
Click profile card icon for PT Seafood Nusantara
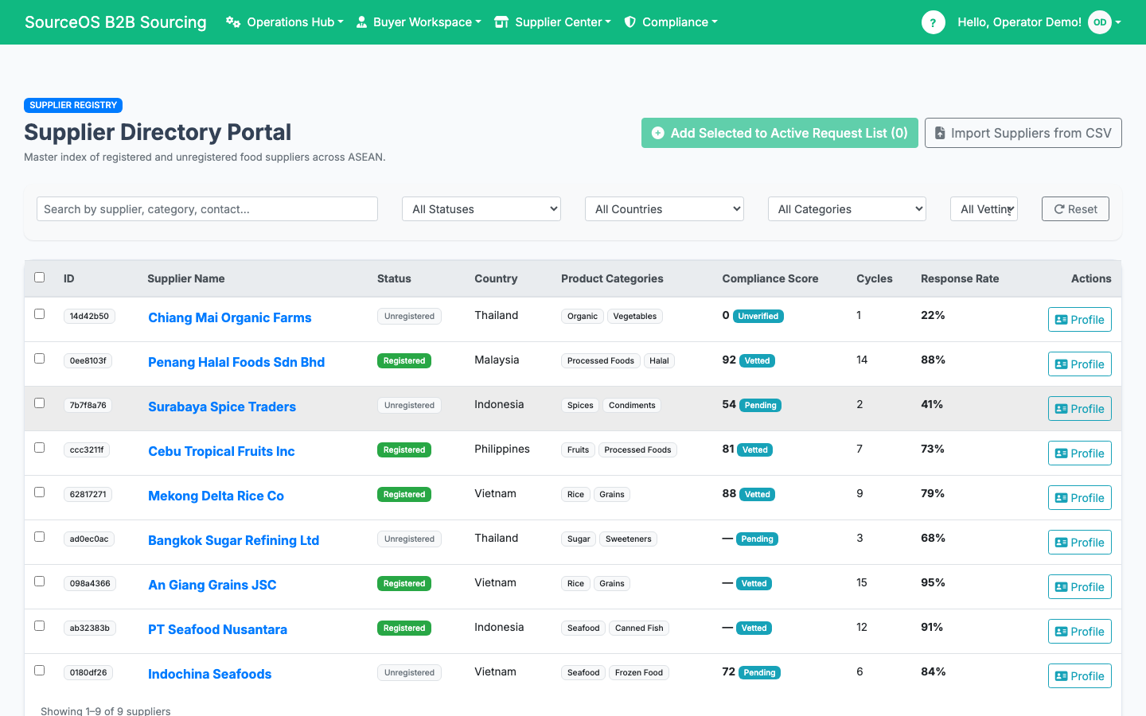point(1061,632)
